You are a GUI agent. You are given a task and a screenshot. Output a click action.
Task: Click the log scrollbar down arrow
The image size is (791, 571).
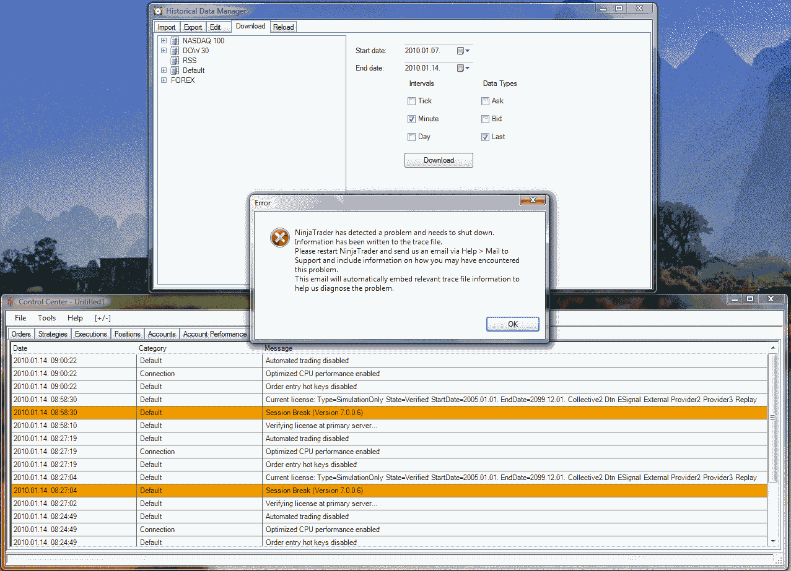[x=772, y=541]
